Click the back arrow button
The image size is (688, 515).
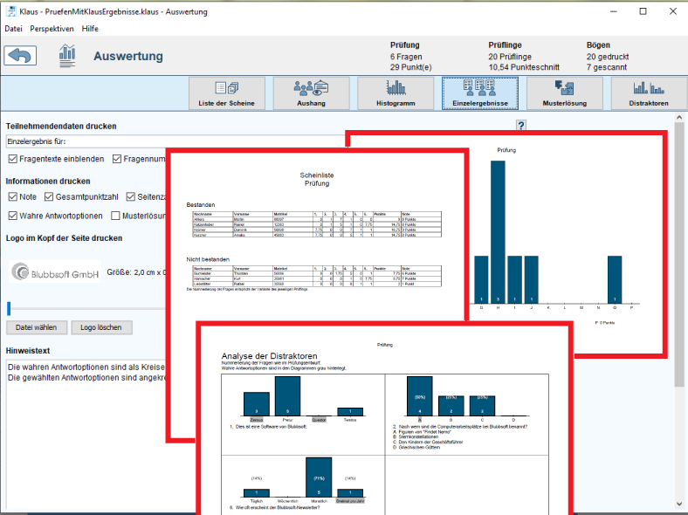(x=20, y=55)
